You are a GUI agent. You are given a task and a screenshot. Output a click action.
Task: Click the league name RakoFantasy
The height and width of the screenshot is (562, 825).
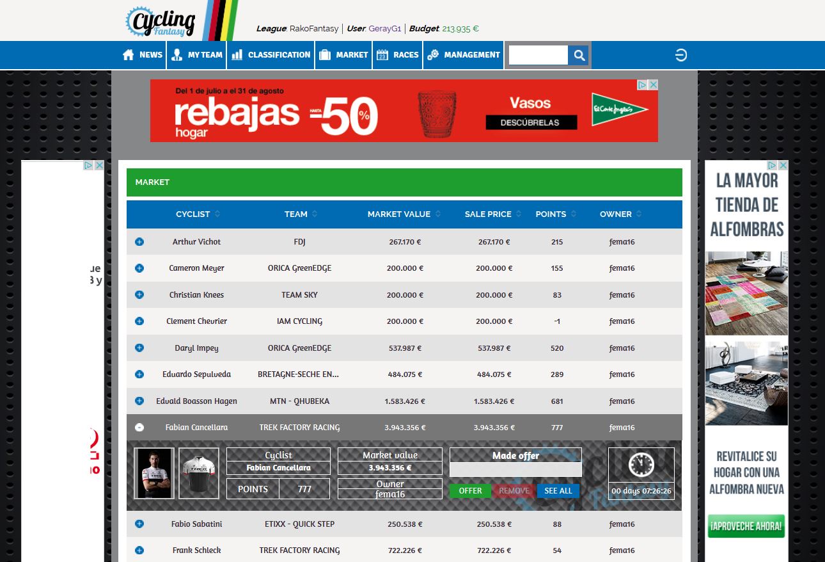(314, 29)
